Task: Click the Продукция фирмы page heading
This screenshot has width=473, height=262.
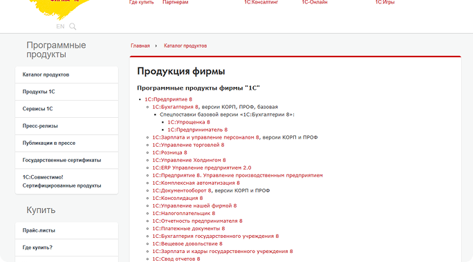Action: tap(181, 72)
